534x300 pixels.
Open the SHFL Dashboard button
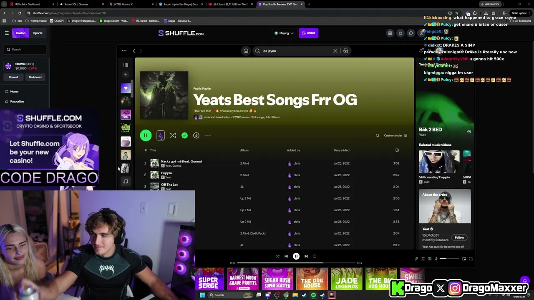pos(35,77)
